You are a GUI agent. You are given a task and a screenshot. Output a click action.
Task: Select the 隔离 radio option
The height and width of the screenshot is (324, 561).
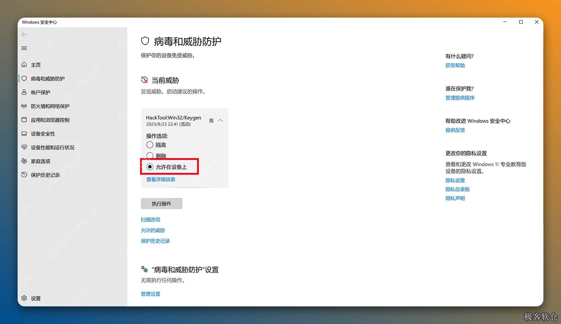tap(150, 145)
